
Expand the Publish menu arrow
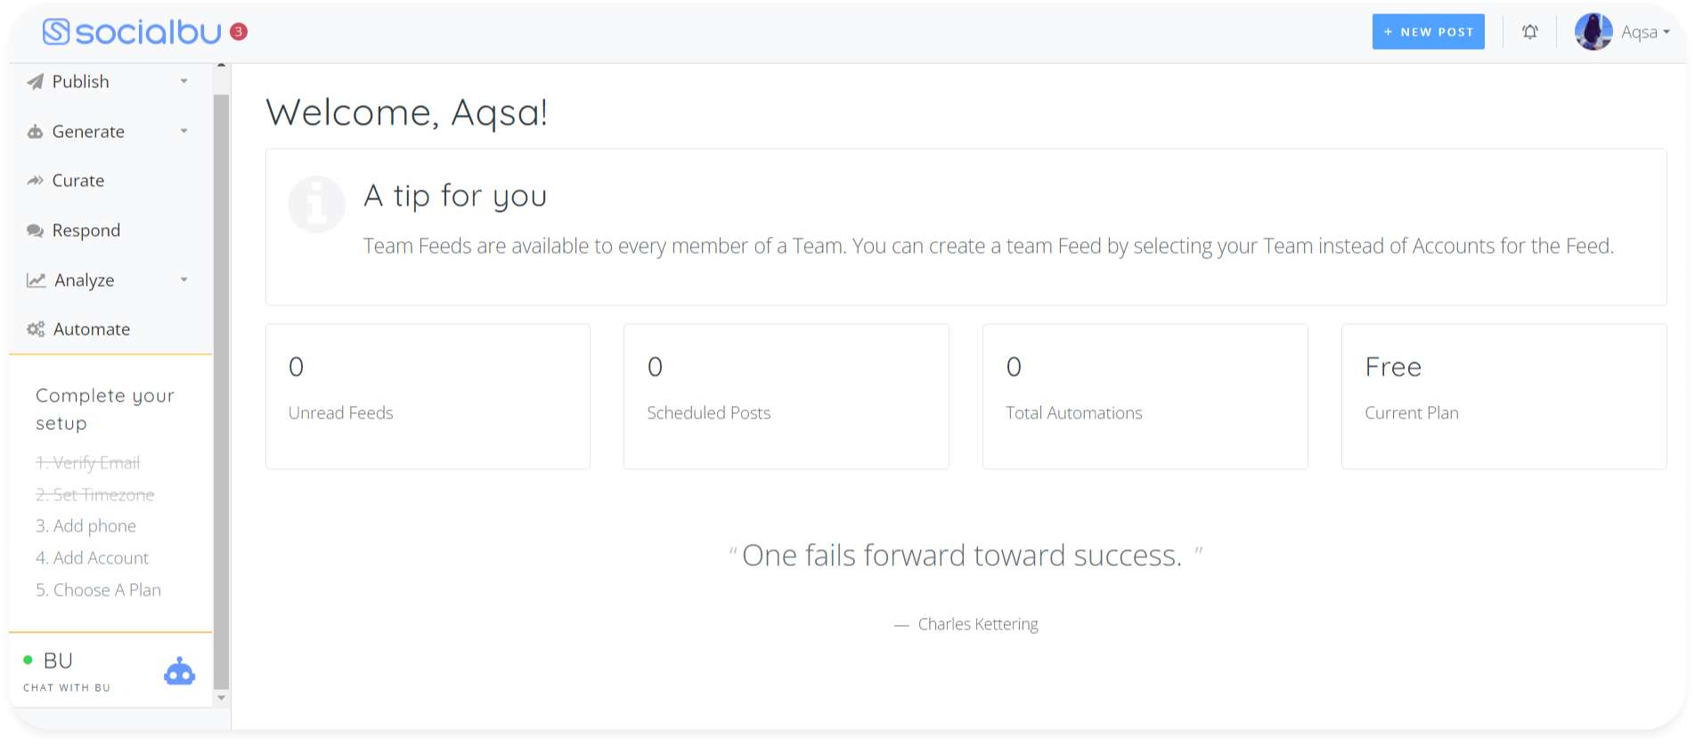pyautogui.click(x=184, y=82)
